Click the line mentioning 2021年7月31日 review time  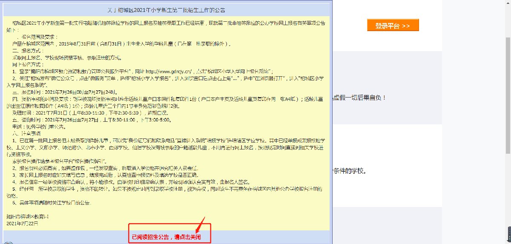pos(91,112)
